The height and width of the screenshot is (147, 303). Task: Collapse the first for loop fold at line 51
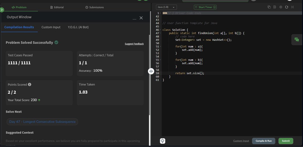tap(160, 46)
